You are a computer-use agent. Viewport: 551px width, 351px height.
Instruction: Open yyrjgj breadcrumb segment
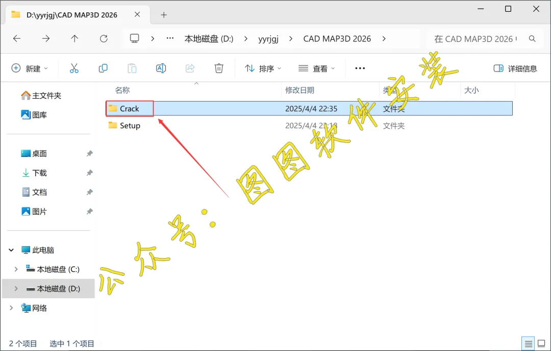click(268, 39)
